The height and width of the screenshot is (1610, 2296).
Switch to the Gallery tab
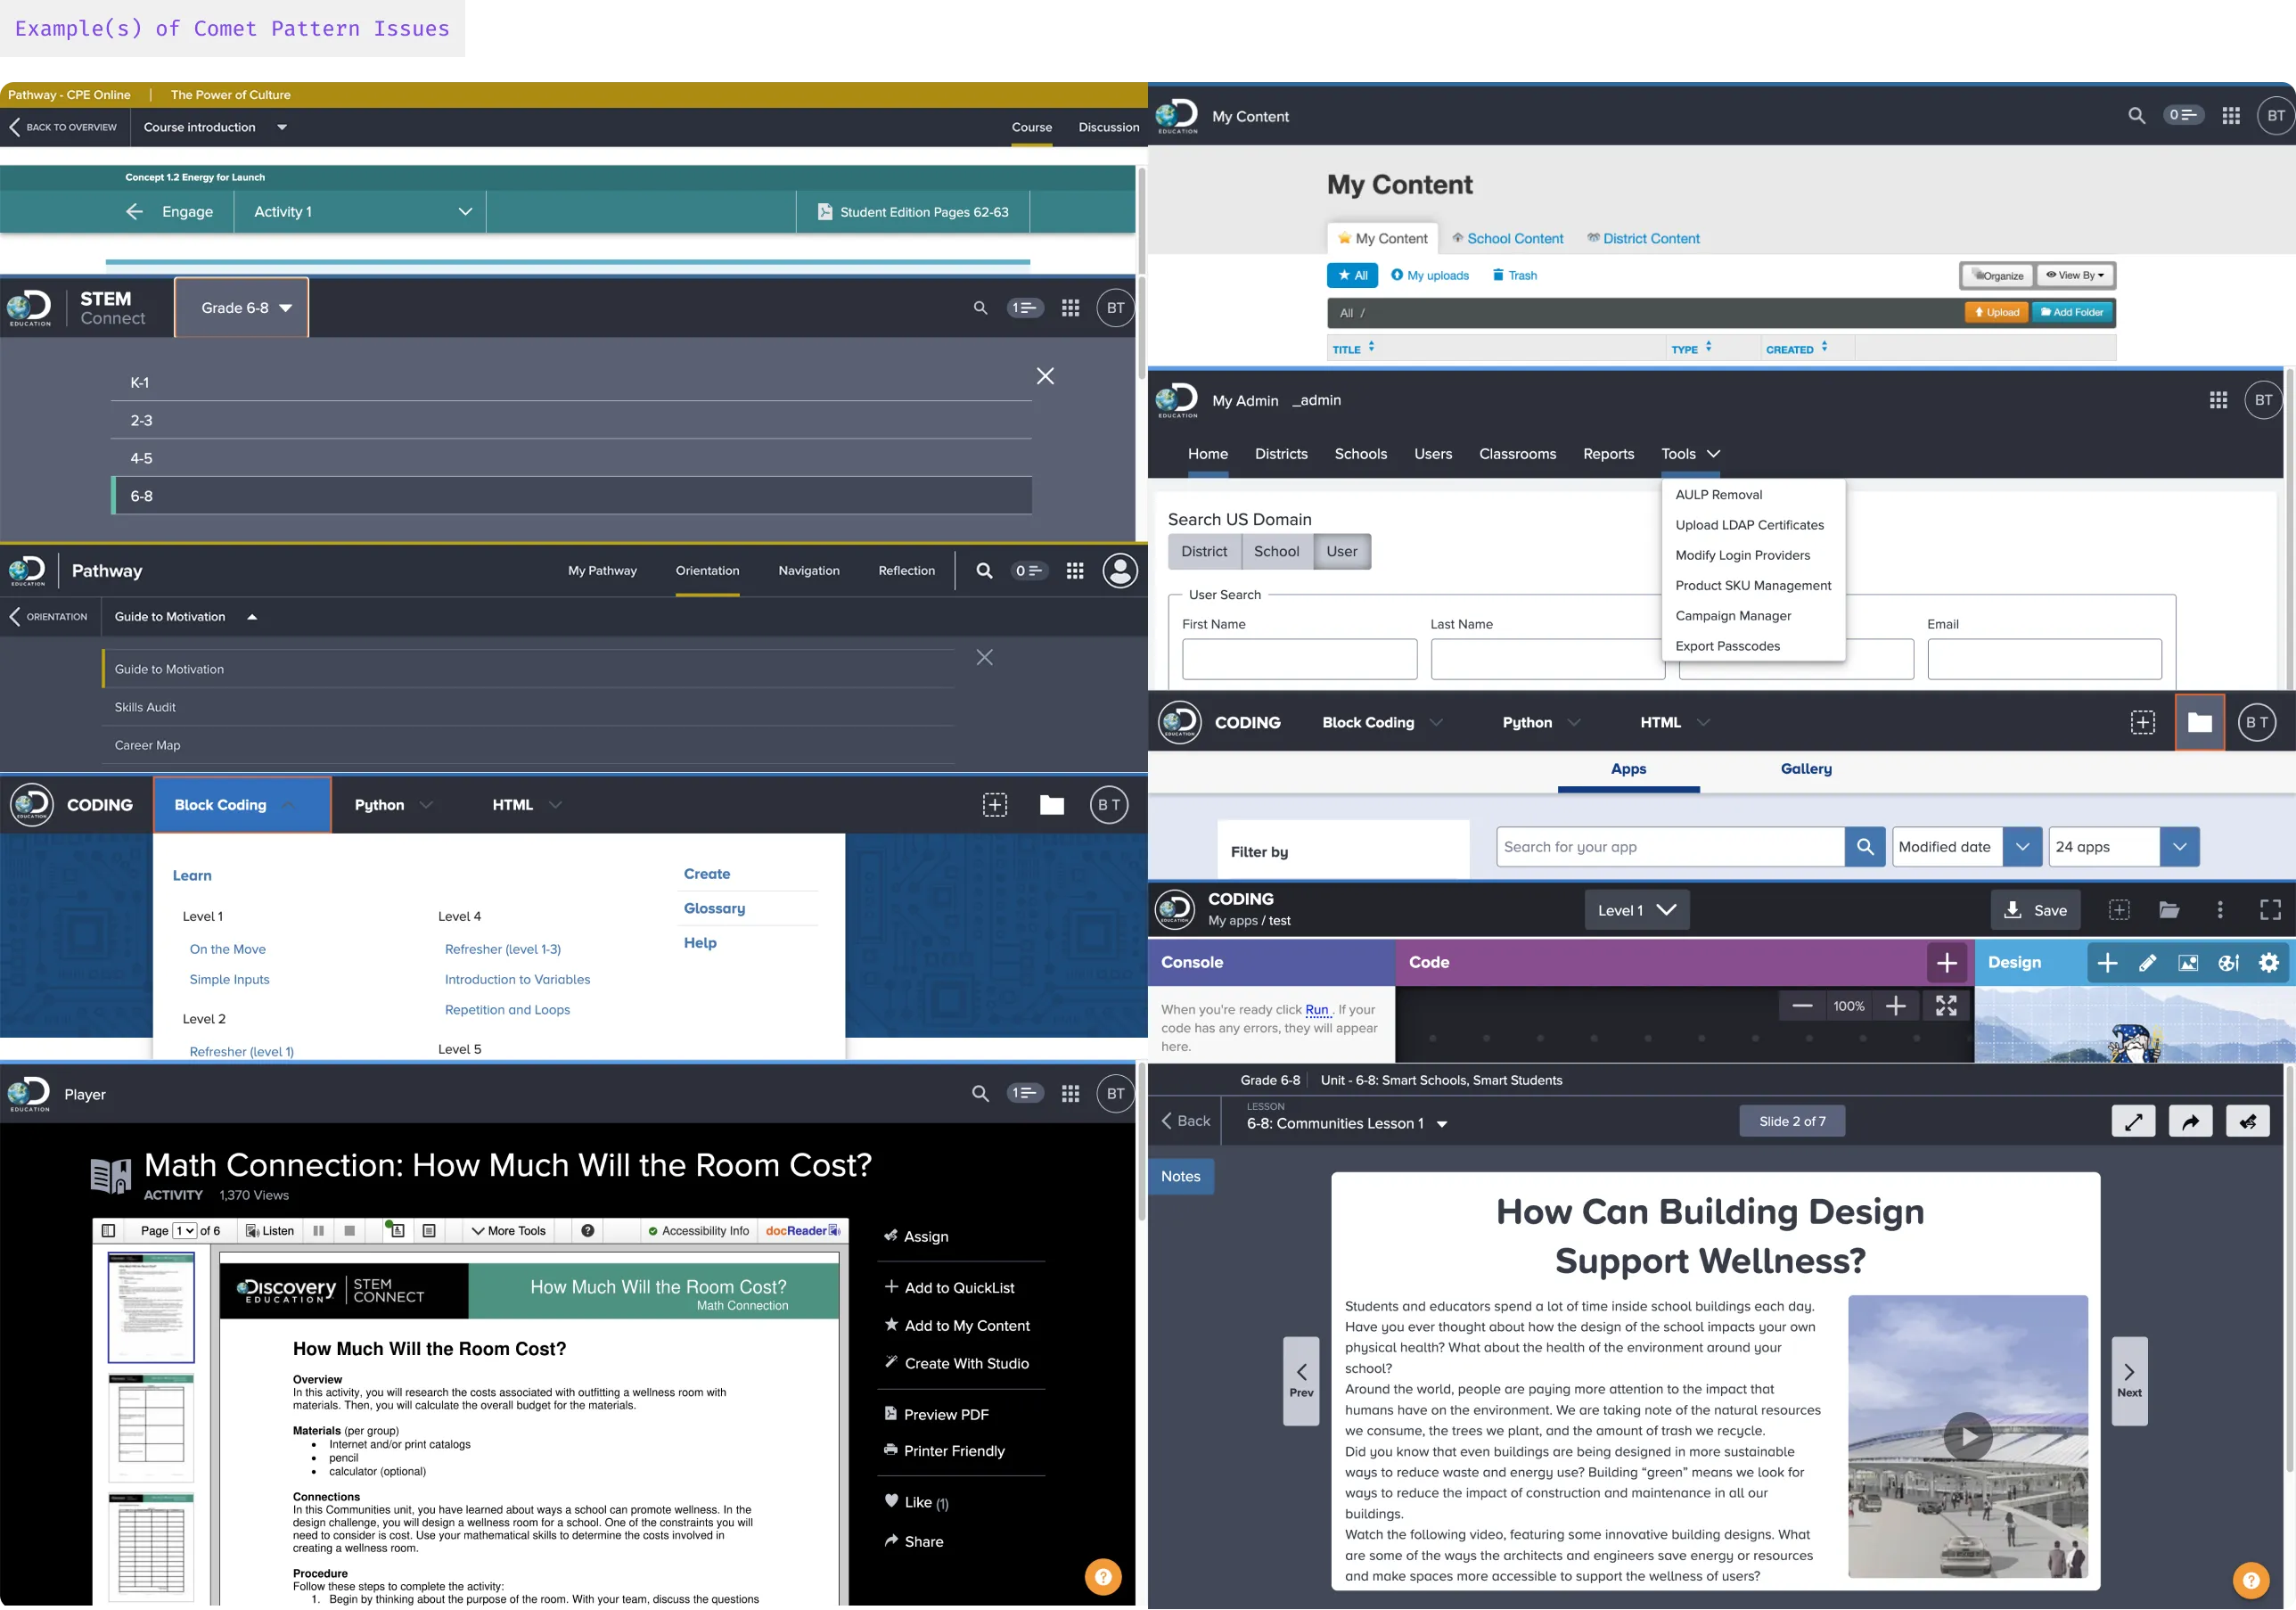tap(1805, 769)
